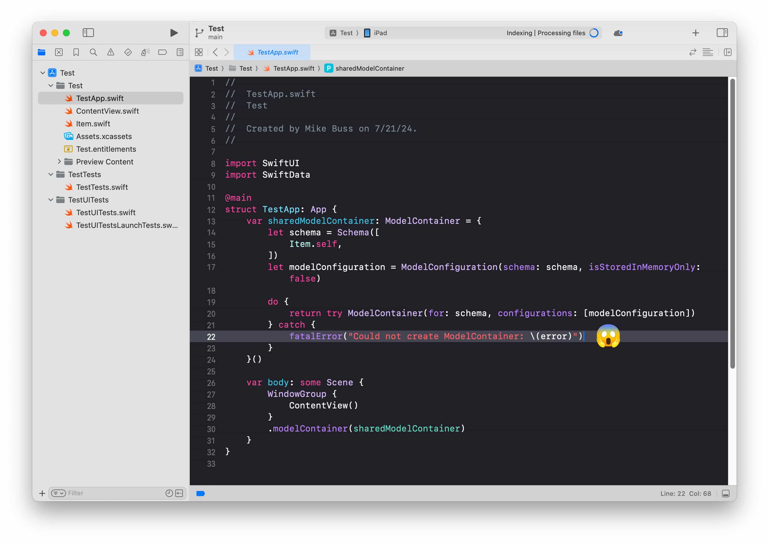Screen dimensions: 769x544
Task: Toggle the code review arrows icon
Action: 693,52
